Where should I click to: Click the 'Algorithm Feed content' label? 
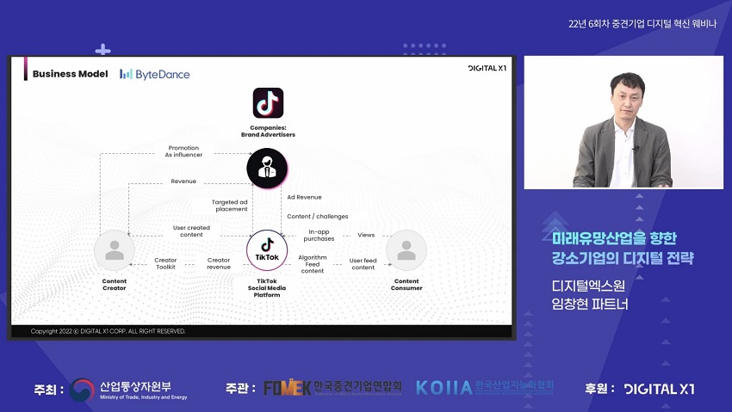[x=312, y=263]
